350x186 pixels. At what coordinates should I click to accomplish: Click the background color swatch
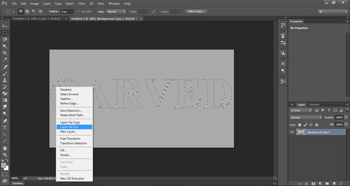tap(6, 168)
